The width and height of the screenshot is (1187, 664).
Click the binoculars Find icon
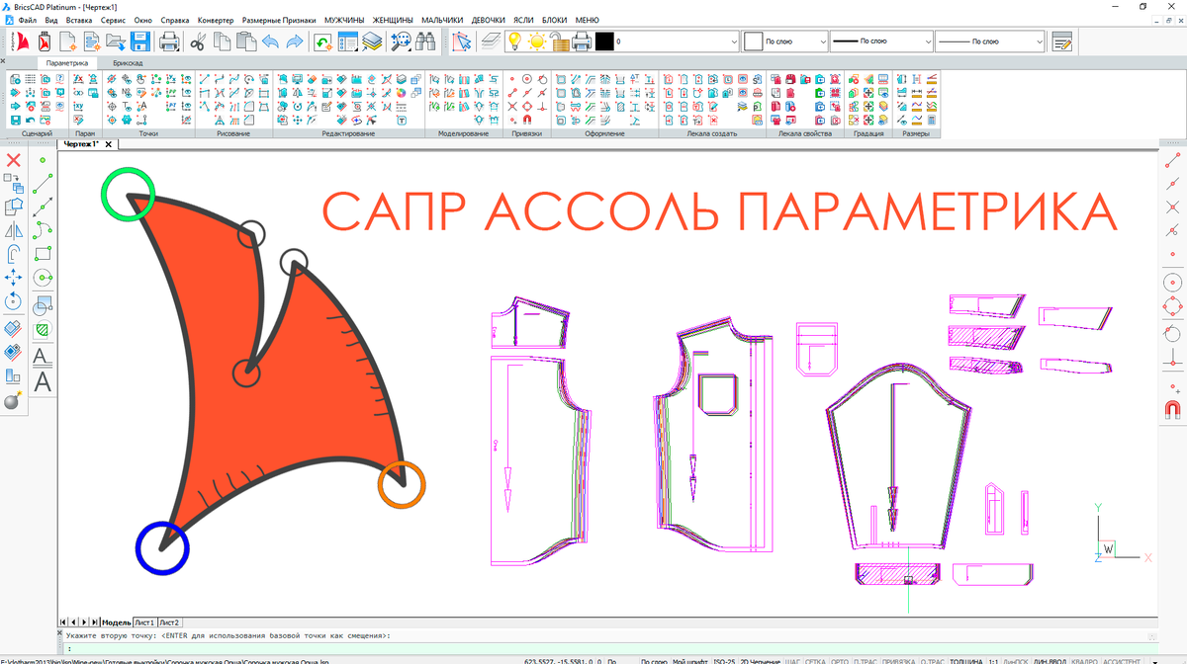click(426, 41)
